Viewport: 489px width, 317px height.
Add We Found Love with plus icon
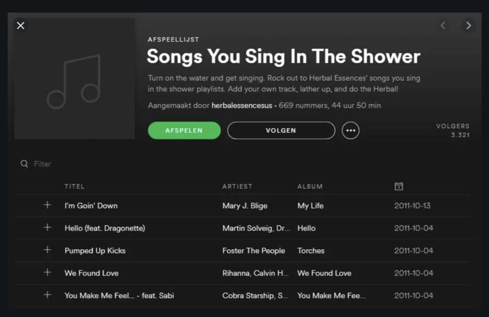[47, 273]
